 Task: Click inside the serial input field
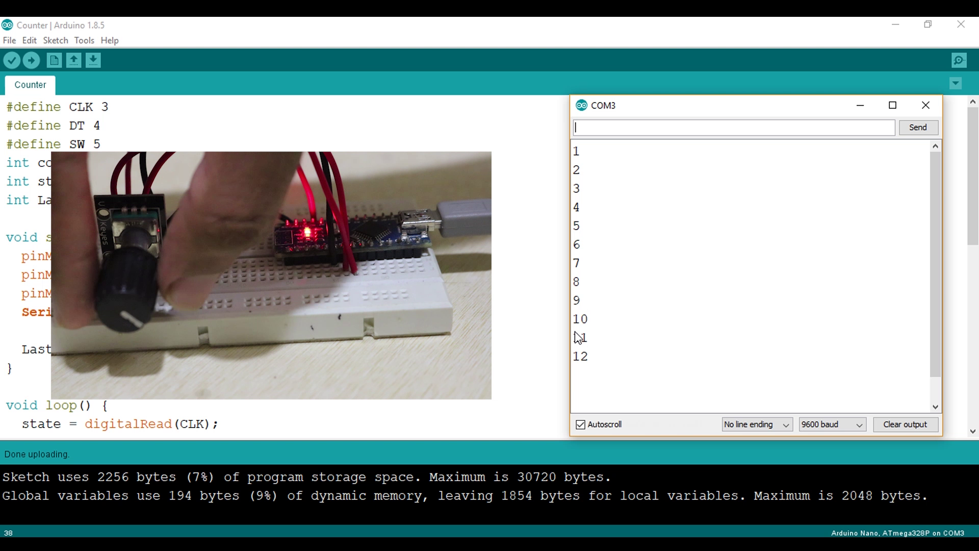click(x=733, y=128)
